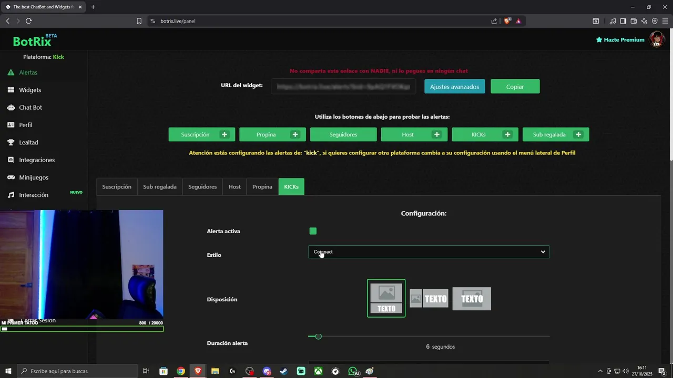Click the Brave Rewards triangle icon
This screenshot has height=378, width=673.
[518, 21]
